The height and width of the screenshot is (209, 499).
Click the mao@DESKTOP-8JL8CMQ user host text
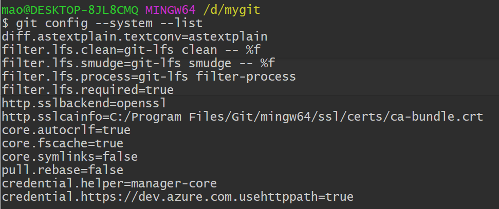tap(71, 9)
